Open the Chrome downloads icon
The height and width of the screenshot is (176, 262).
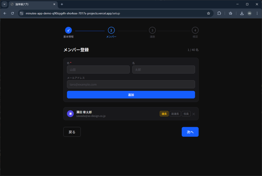point(242,13)
